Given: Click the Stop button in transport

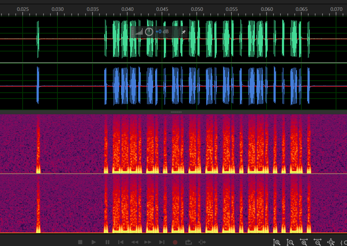Looking at the screenshot, I should [80, 242].
